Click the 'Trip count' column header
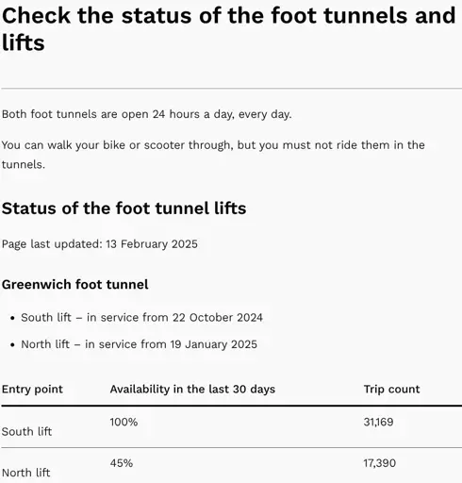The height and width of the screenshot is (483, 462). (391, 390)
